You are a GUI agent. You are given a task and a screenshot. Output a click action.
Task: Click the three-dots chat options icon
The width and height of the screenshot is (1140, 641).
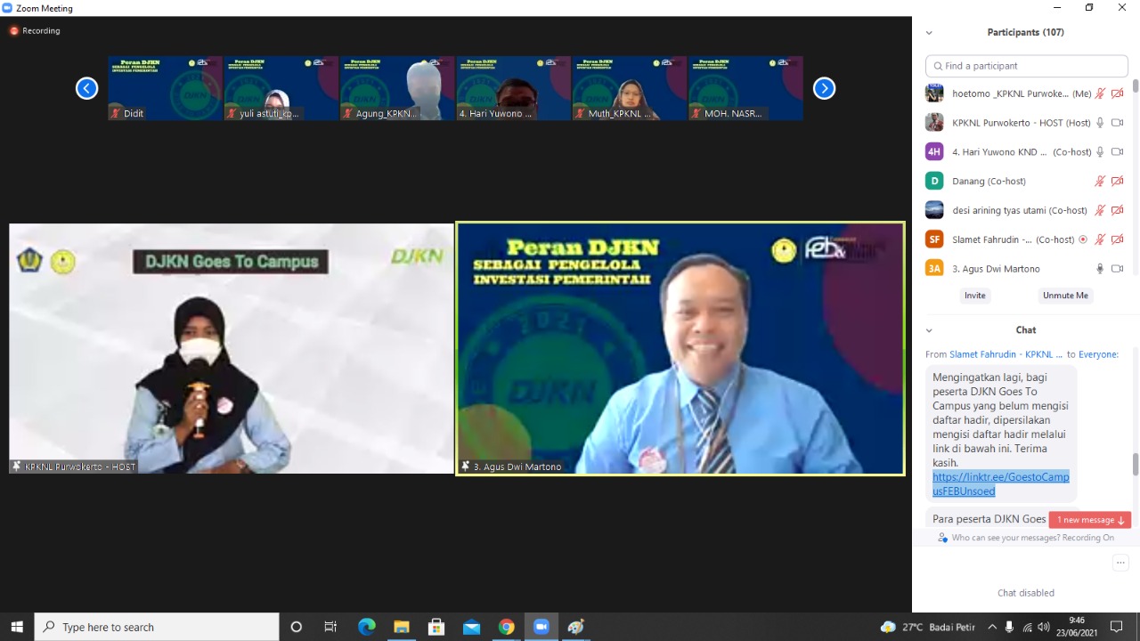(x=1120, y=563)
